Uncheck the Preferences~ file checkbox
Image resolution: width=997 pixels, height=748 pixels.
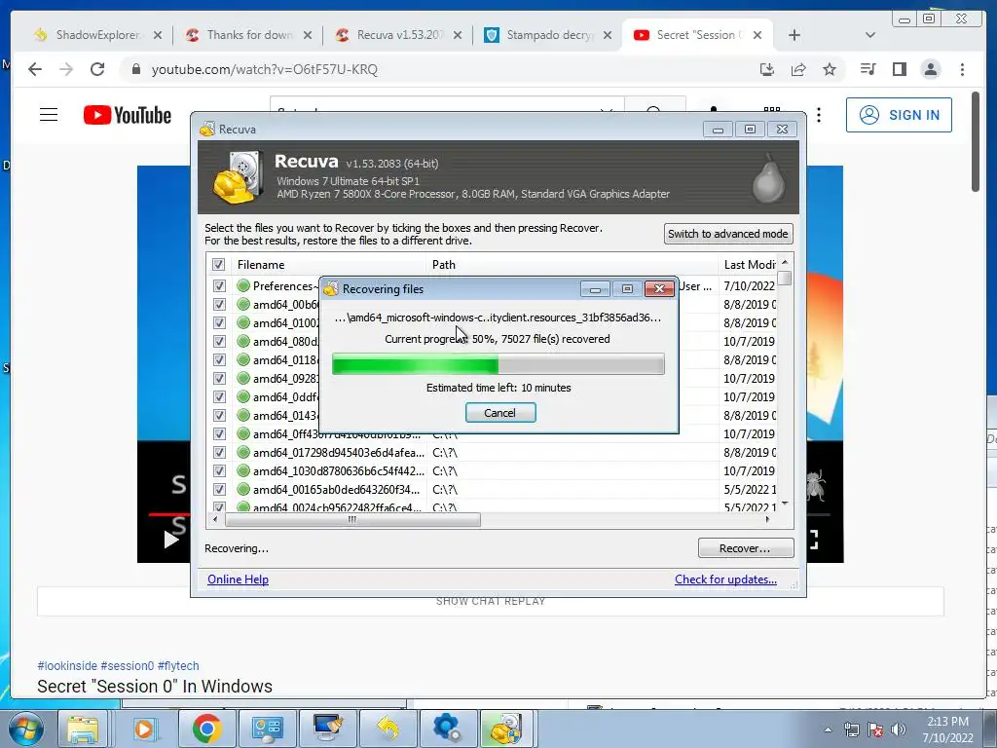(219, 286)
